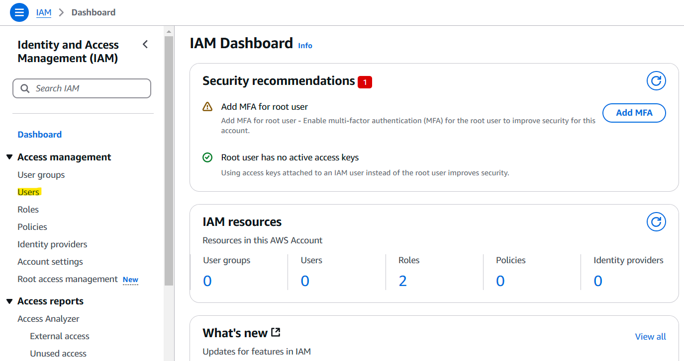Viewport: 684px width, 361px height.
Task: Open the hamburger navigation menu icon
Action: pos(19,12)
